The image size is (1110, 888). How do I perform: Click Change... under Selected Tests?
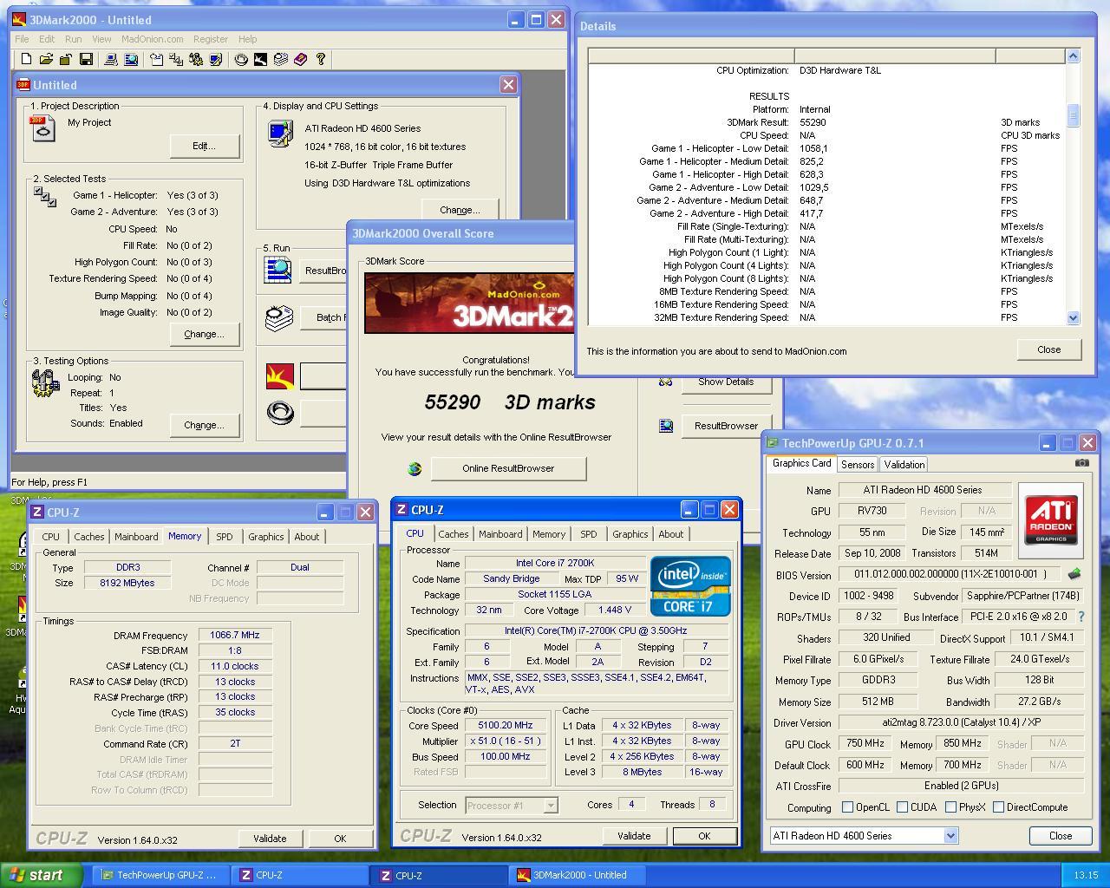[x=204, y=334]
